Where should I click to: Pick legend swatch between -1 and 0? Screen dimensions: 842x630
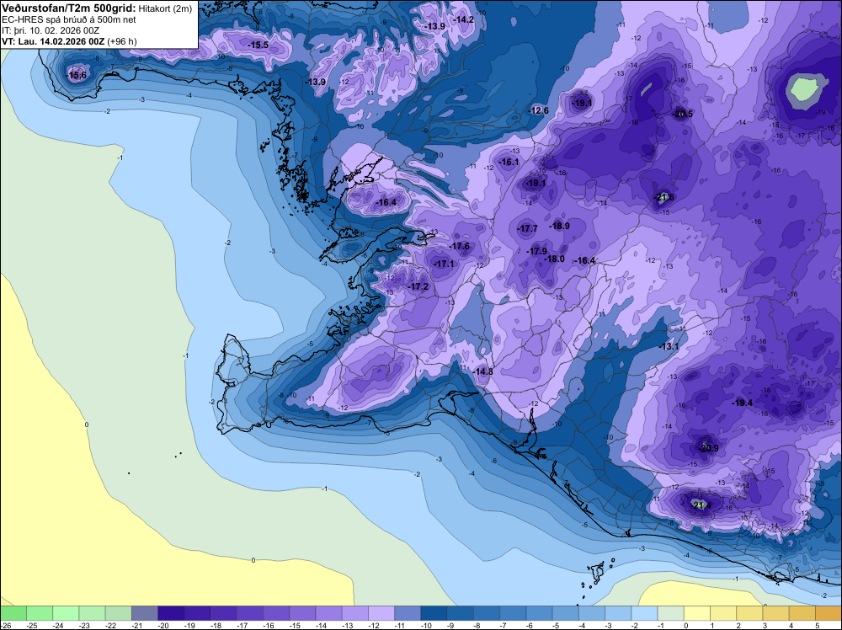[x=671, y=613]
